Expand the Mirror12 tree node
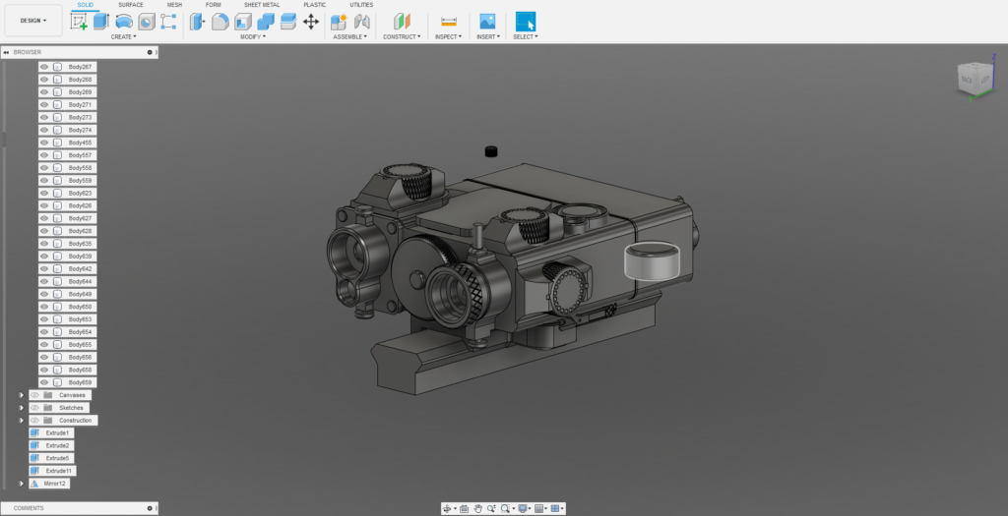1008x516 pixels. 21,484
